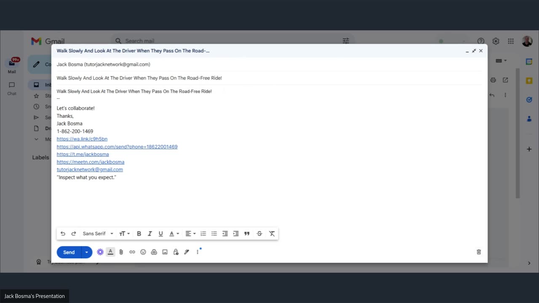
Task: Switch to Mail in left rail
Action: click(12, 65)
